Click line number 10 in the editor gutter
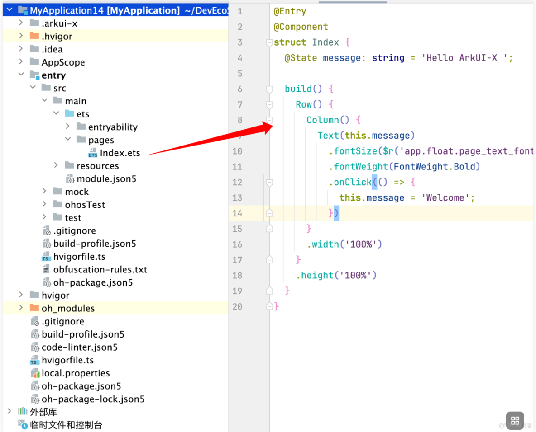The height and width of the screenshot is (432, 536). (237, 151)
